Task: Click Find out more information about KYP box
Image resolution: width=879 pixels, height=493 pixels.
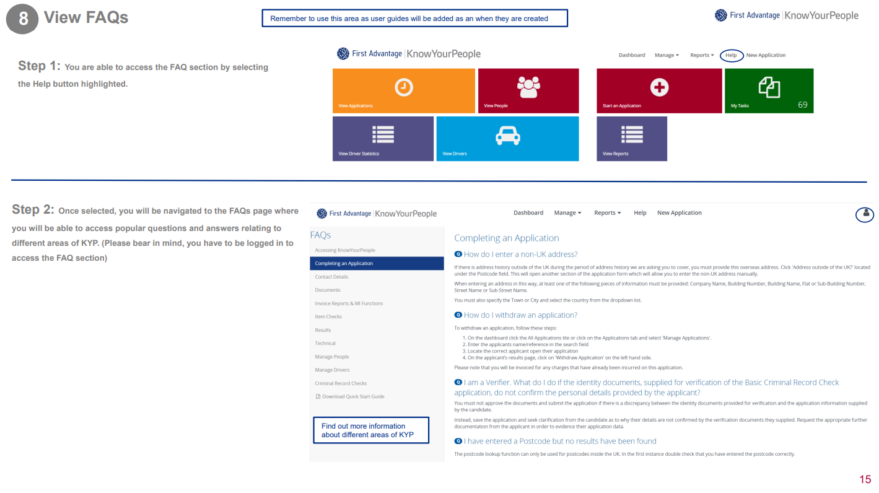Action: click(370, 430)
